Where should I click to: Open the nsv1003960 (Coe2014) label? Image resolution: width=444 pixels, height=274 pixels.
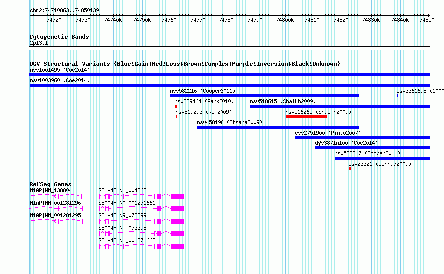[x=60, y=80]
